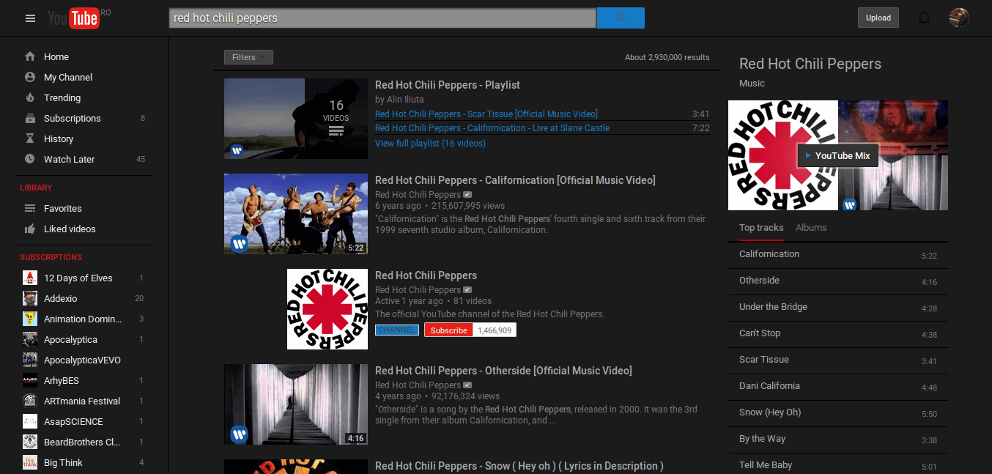Open View full playlist (16 videos) link

point(430,144)
